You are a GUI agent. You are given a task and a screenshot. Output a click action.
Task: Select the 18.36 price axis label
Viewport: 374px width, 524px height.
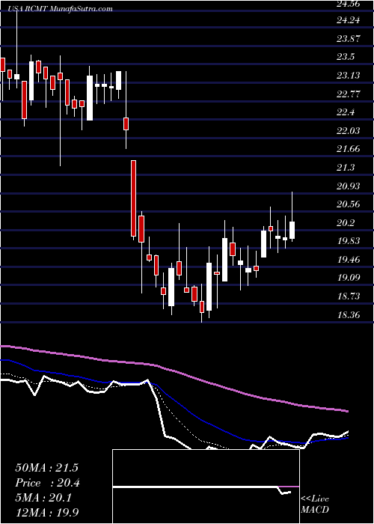(349, 315)
